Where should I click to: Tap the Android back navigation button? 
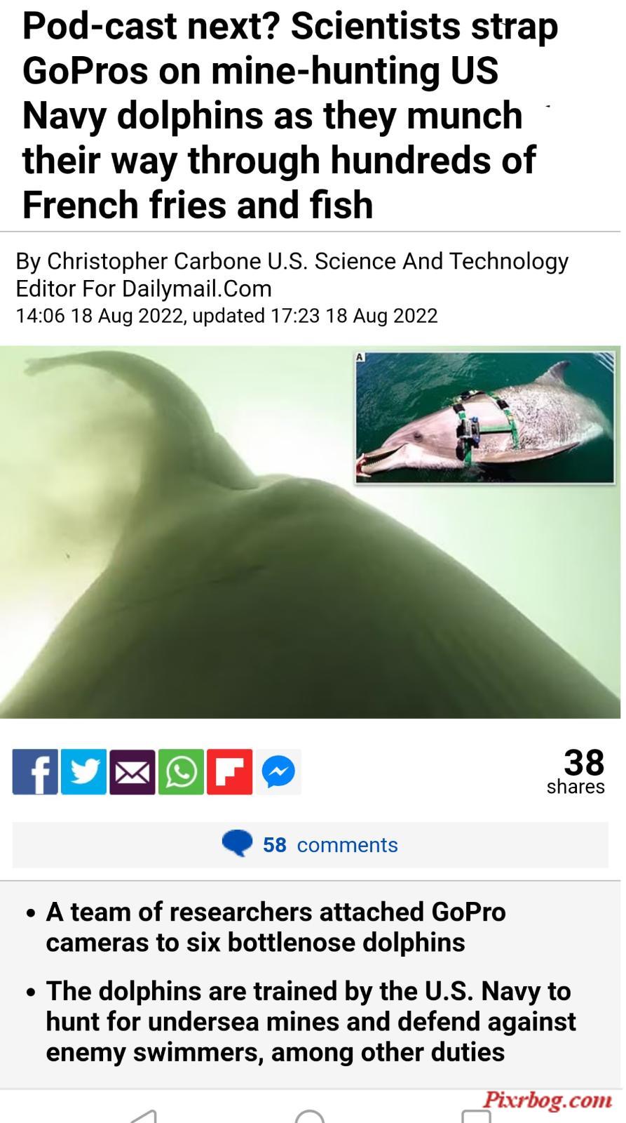click(143, 1116)
